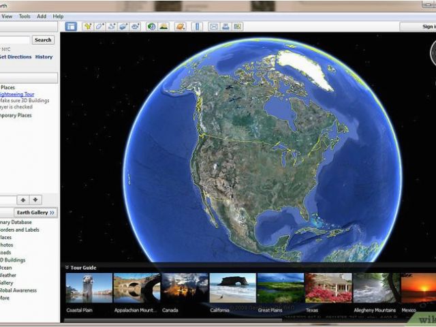
Task: Select the 3D Buildings layer
Action: click(13, 260)
